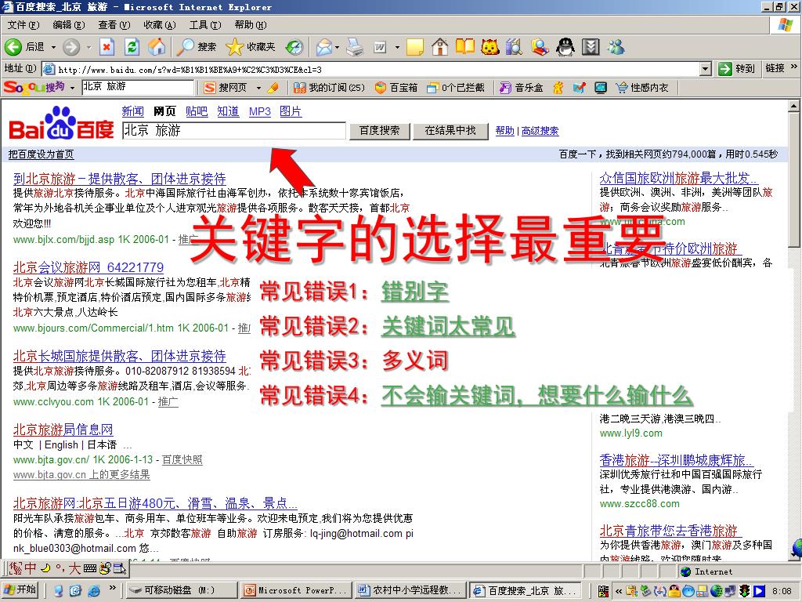Click the Forward arrow button
The image size is (802, 602).
pos(71,47)
